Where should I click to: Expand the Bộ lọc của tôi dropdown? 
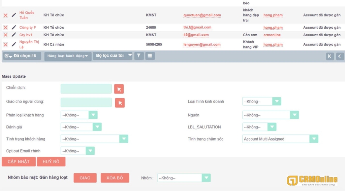tap(113, 56)
